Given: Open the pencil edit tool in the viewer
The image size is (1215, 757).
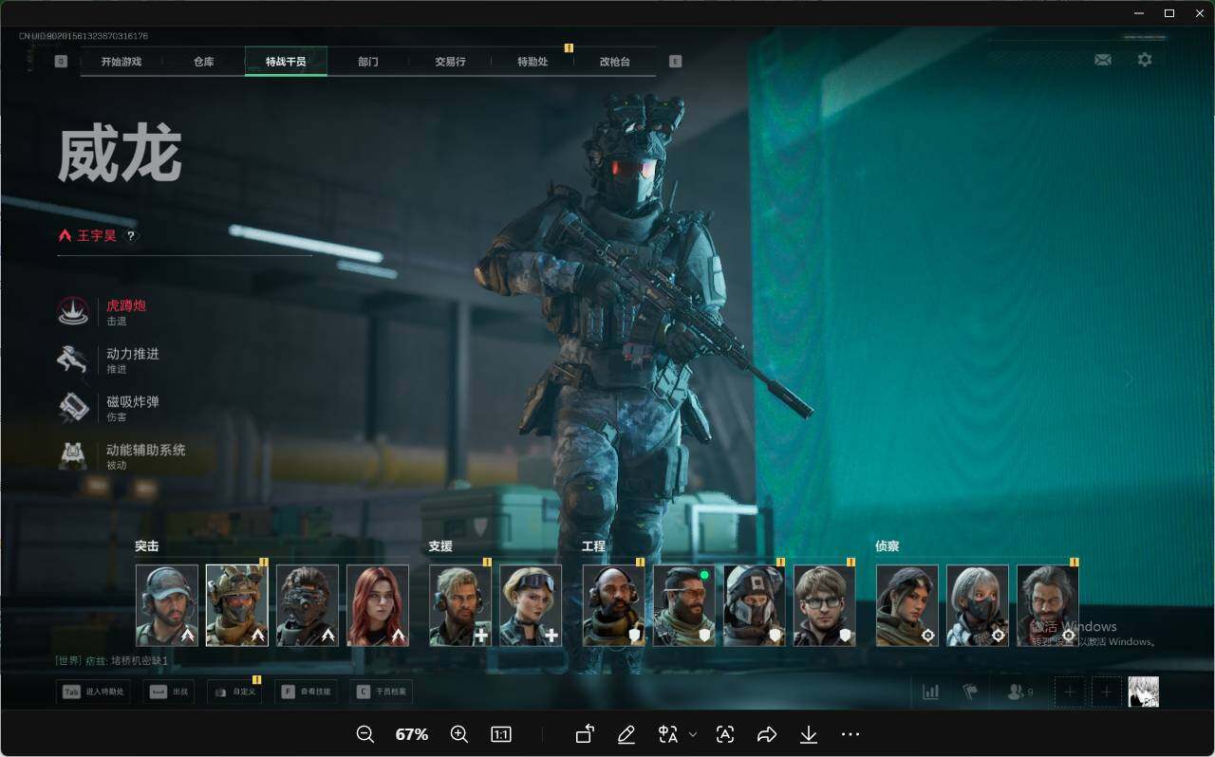Looking at the screenshot, I should 626,734.
